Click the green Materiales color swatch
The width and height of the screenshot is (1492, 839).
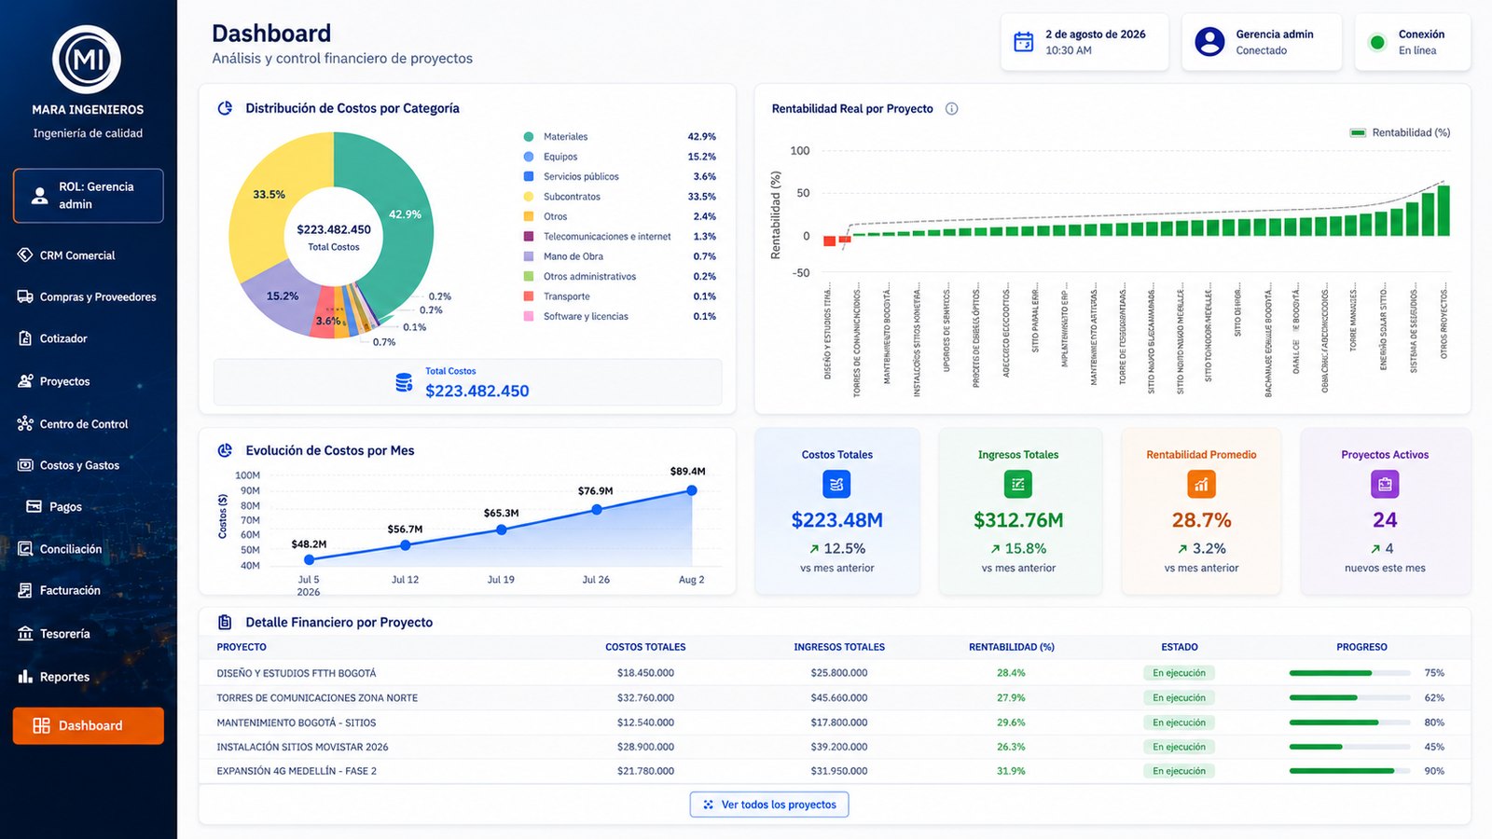pos(529,137)
